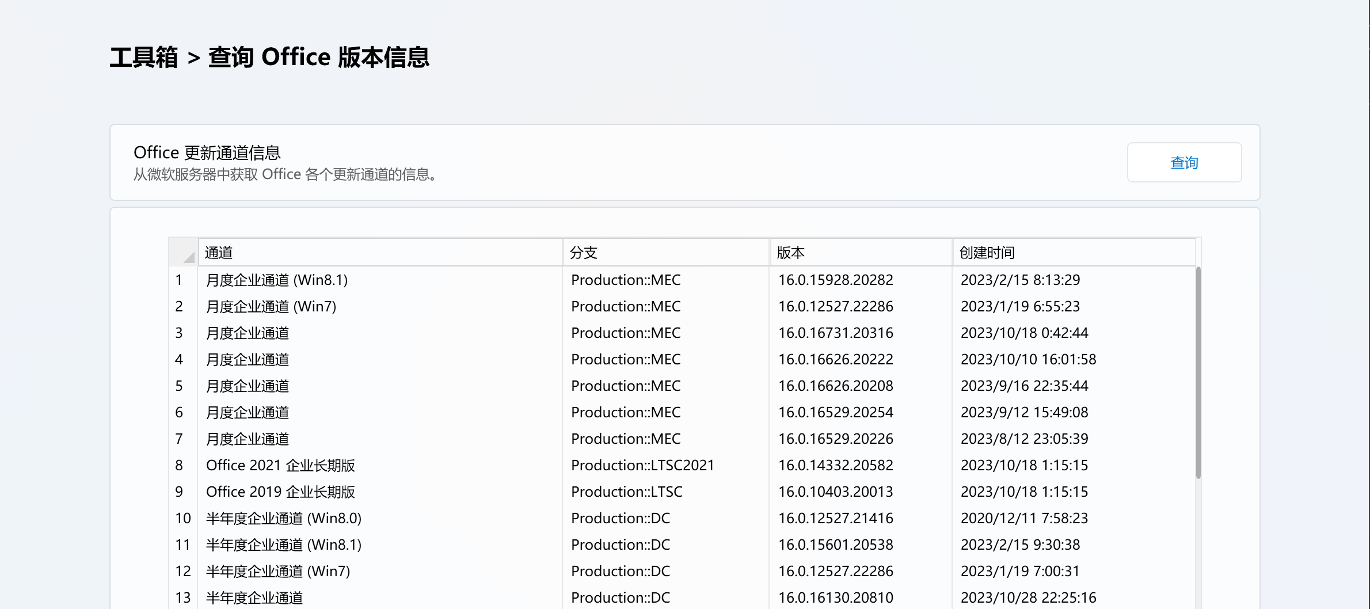Open the 工具箱 breadcrumb link
The height and width of the screenshot is (609, 1370).
[143, 58]
